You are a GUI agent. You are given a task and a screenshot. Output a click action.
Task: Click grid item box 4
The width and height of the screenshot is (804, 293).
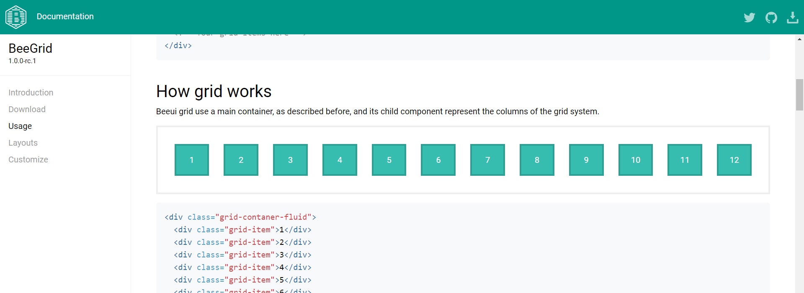(x=340, y=160)
